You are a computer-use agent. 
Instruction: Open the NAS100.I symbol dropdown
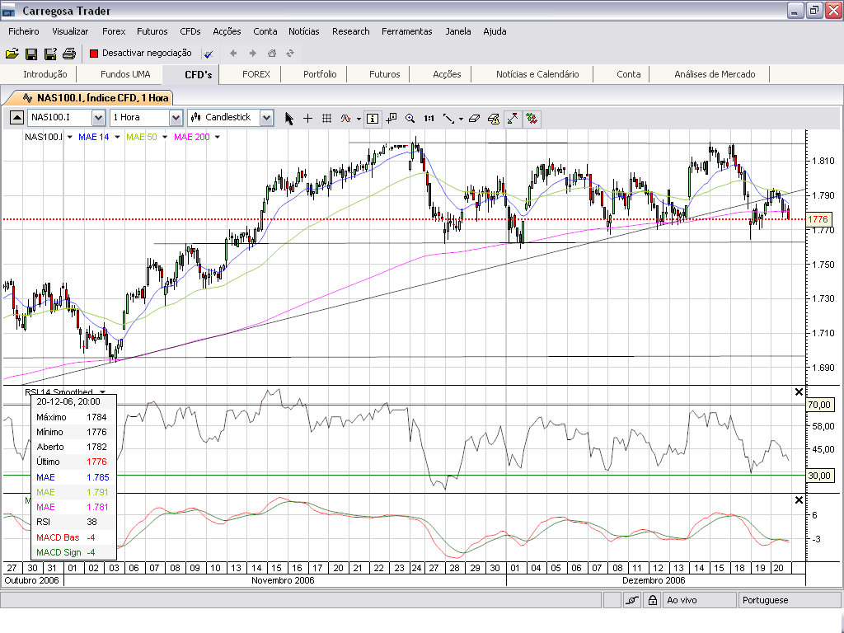pyautogui.click(x=98, y=118)
